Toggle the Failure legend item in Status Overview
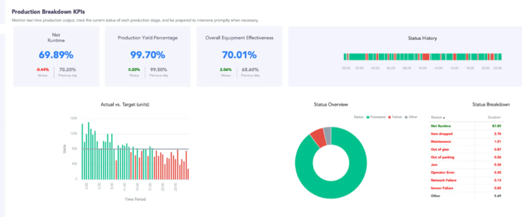This screenshot has width=522, height=217. click(395, 117)
